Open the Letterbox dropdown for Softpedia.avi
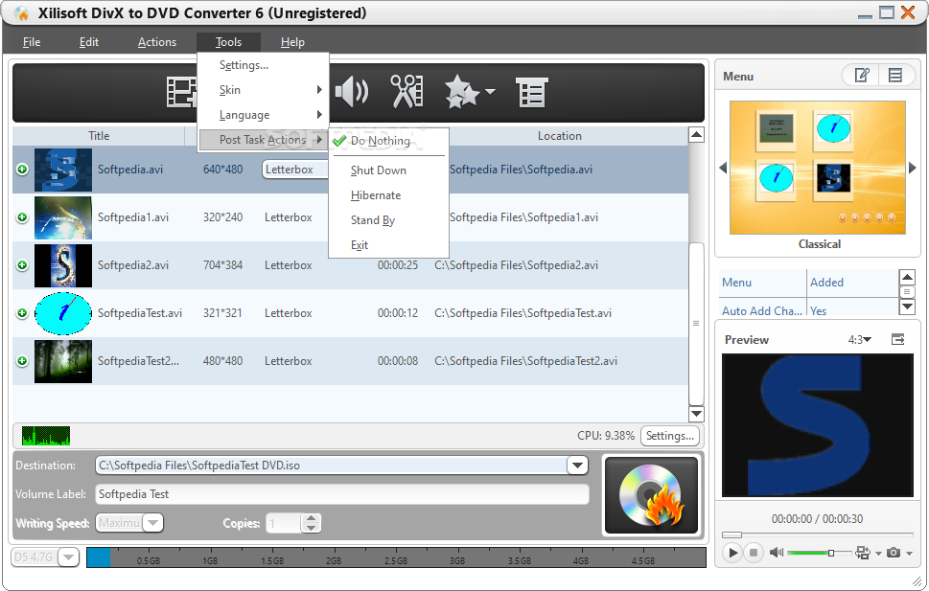 click(x=295, y=170)
